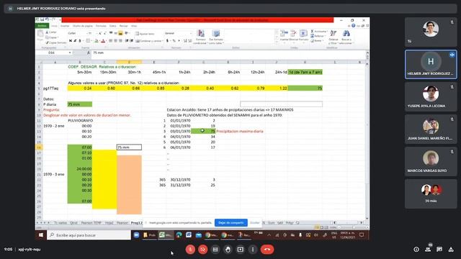Click the Copiar formato command

point(56,42)
